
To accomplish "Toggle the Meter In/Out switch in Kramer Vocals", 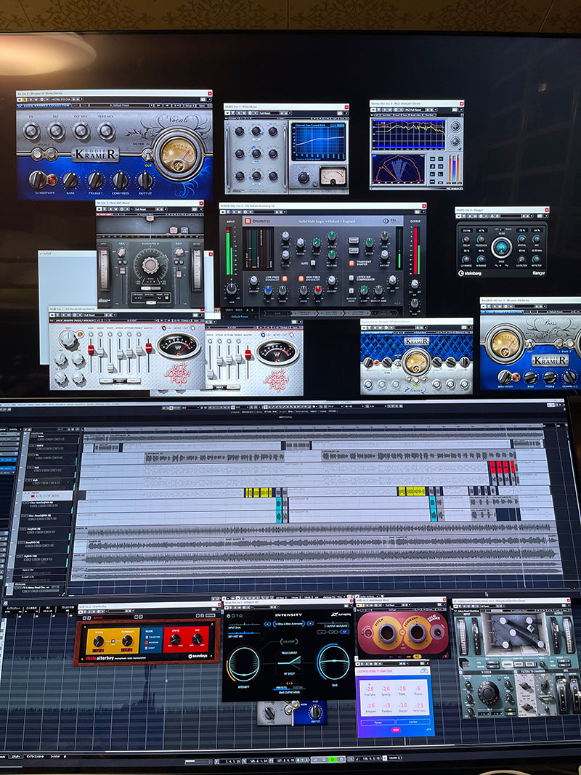I will tap(147, 154).
